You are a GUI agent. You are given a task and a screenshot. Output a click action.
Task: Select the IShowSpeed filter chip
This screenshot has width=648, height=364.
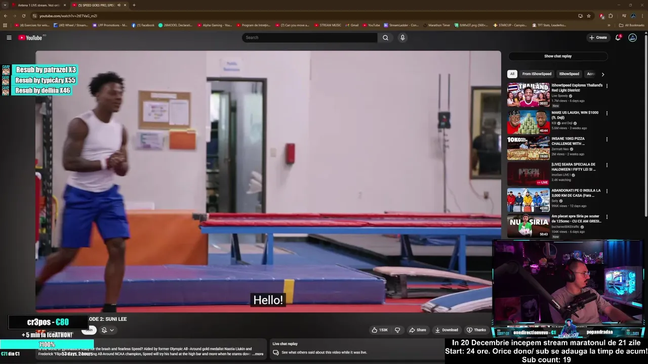point(569,74)
